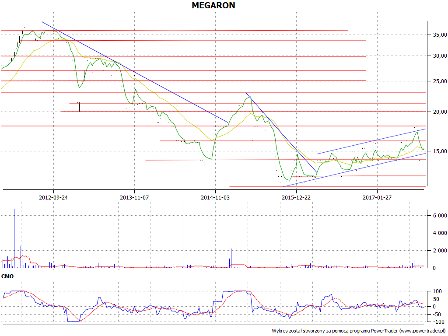
Task: Click the -50 CMO axis value
Action: click(437, 314)
